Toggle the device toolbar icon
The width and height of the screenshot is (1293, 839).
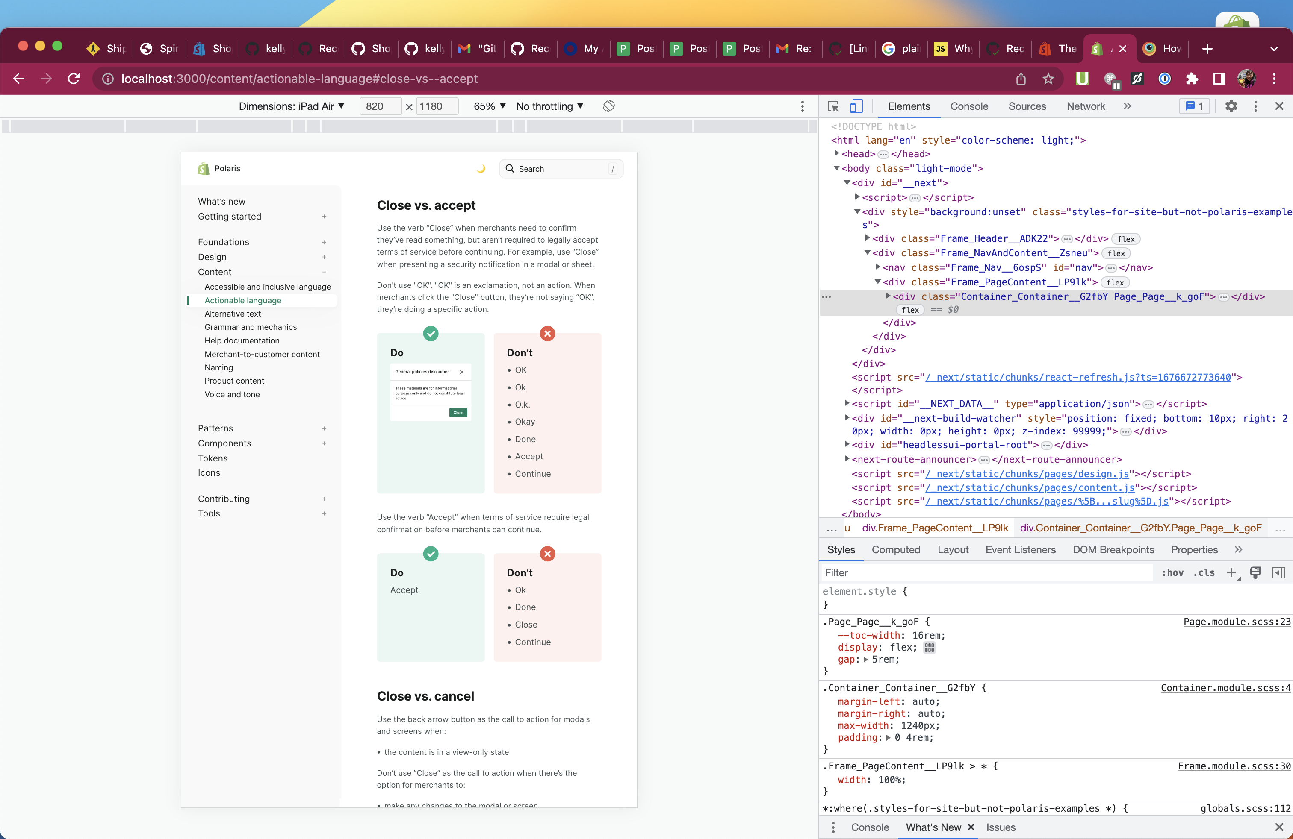[856, 106]
